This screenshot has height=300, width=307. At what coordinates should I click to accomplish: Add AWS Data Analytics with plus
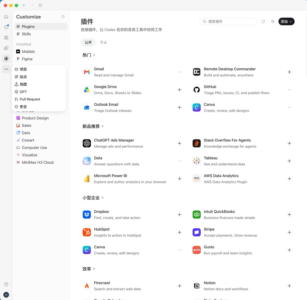(x=289, y=179)
